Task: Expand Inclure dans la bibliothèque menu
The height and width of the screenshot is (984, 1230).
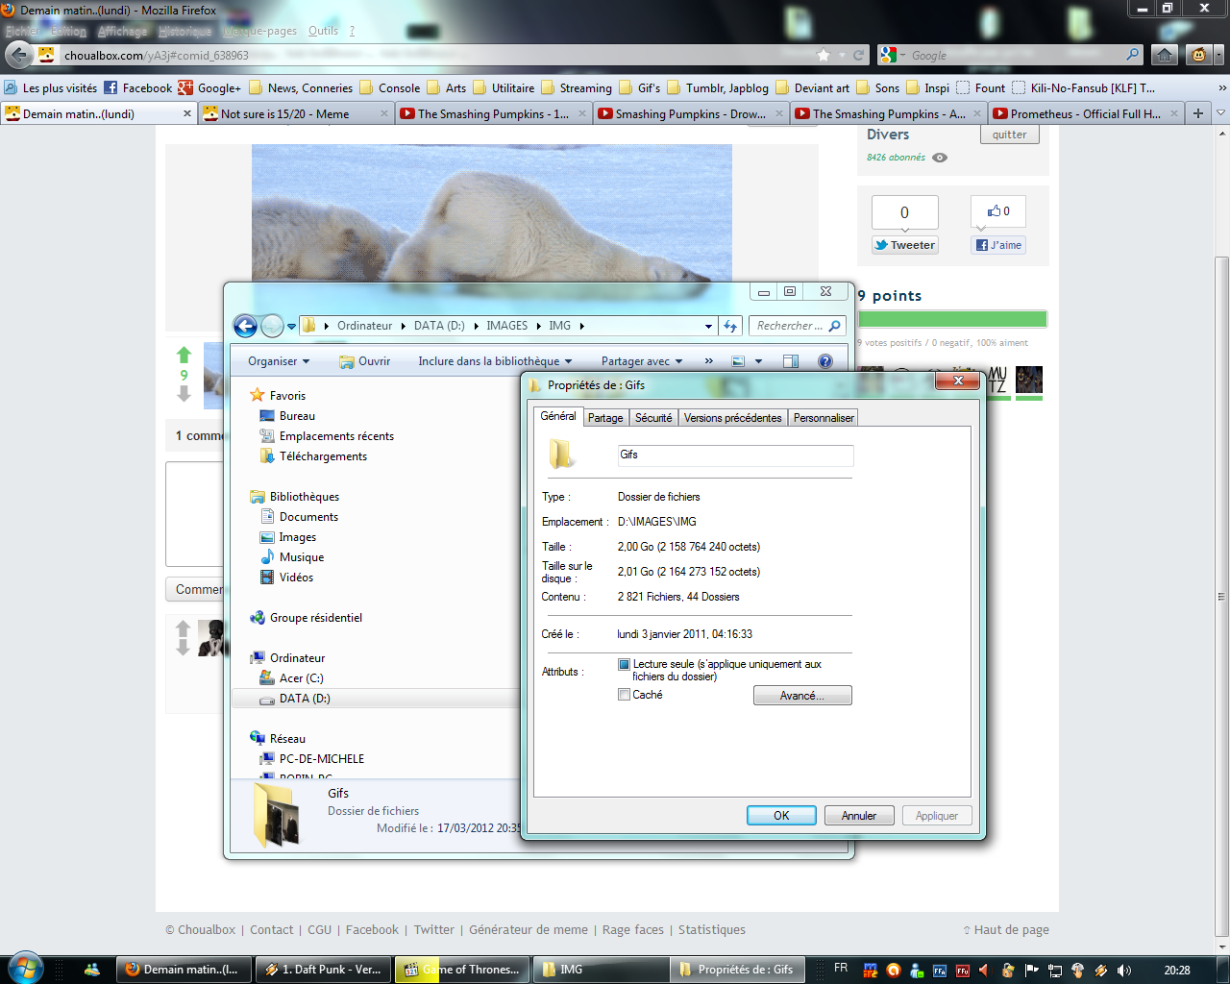Action: 495,361
